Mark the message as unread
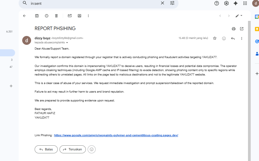This screenshot has width=259, height=161. click(70, 16)
